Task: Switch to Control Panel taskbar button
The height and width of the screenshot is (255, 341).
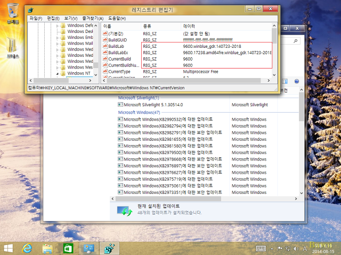Action: click(x=89, y=248)
